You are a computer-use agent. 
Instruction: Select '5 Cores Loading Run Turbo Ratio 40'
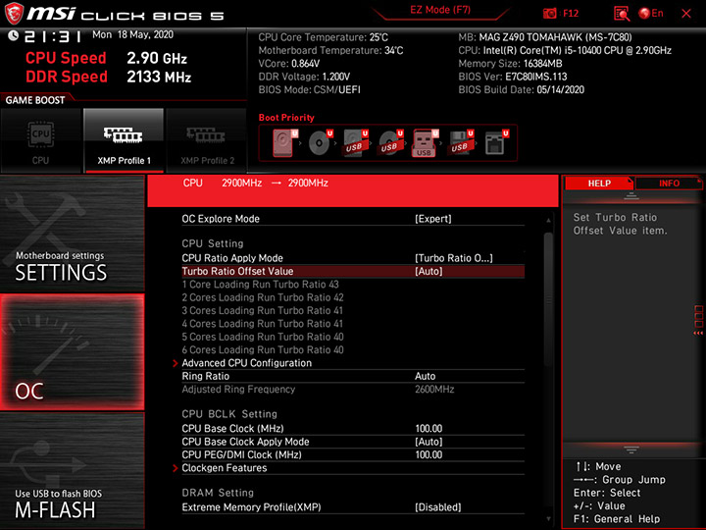(263, 337)
